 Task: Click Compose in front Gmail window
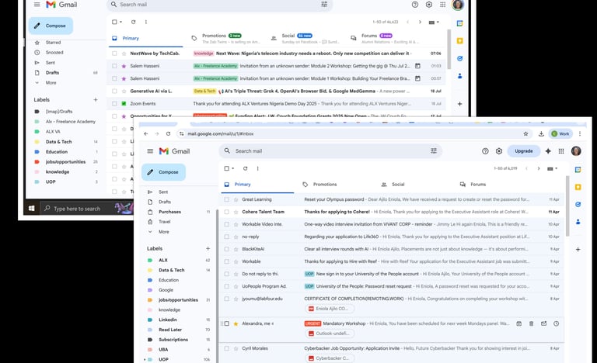[164, 172]
